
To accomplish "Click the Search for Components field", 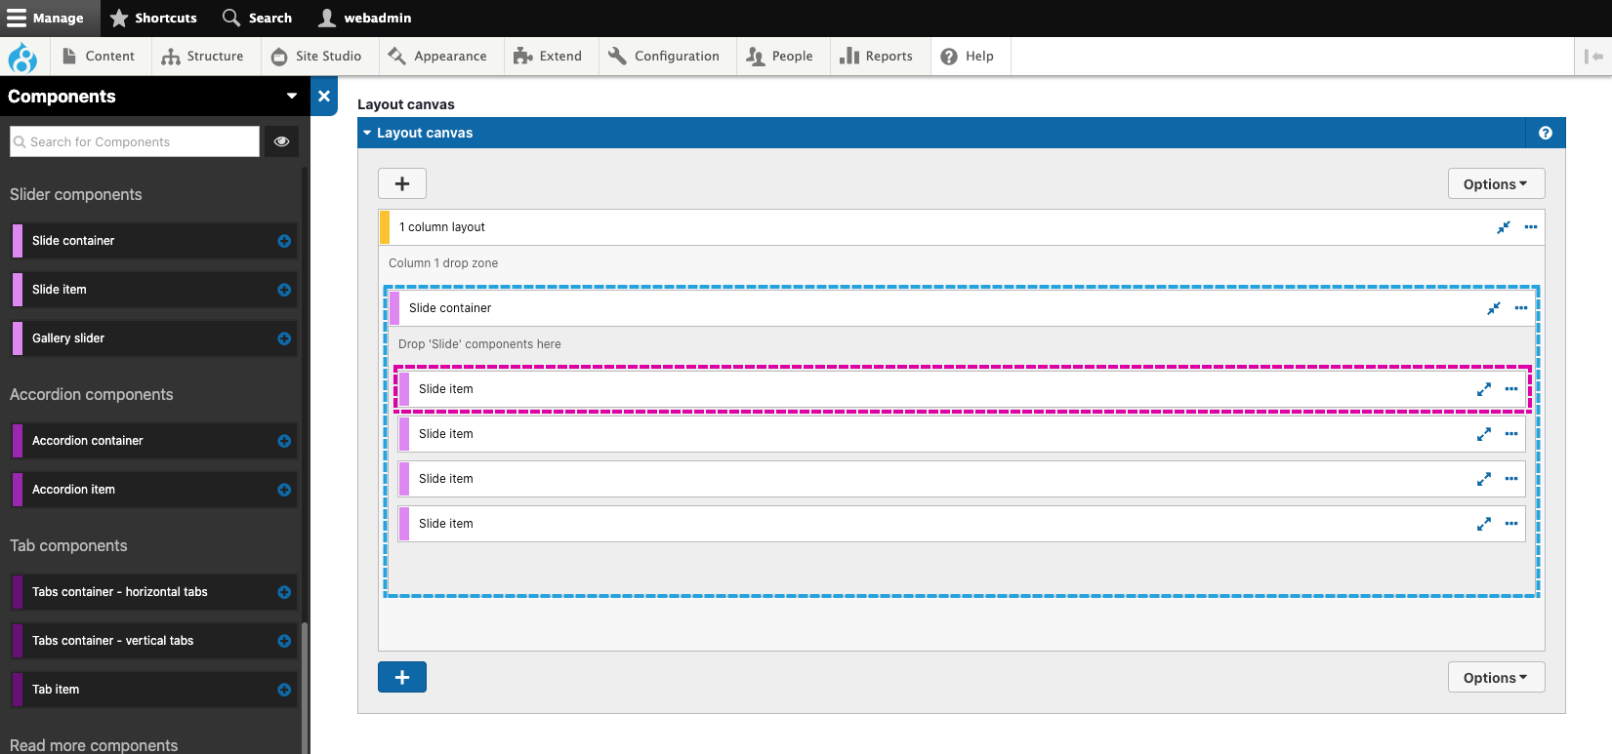I will point(137,141).
